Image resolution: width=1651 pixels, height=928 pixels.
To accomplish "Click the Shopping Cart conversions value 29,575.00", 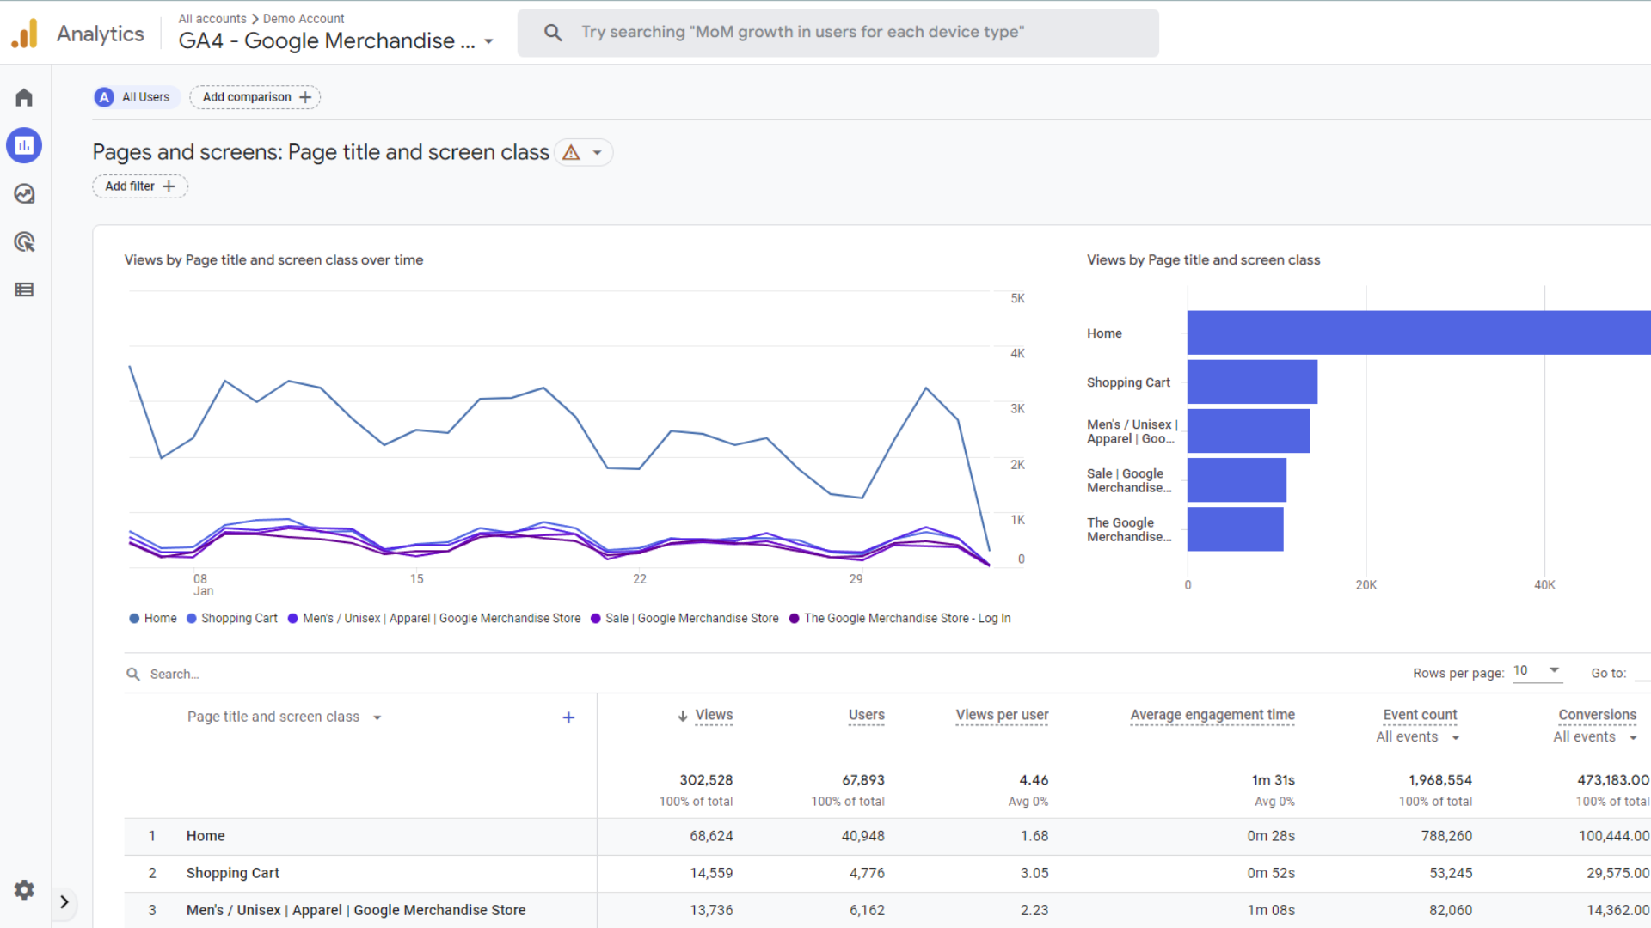I will [x=1617, y=873].
